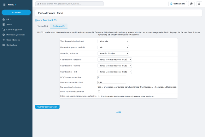Click the Contabilidad book icon
This screenshot has height=137, width=205.
(4, 45)
